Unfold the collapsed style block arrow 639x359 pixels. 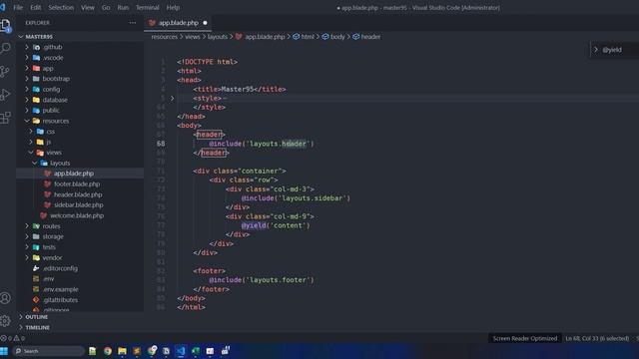[x=172, y=98]
